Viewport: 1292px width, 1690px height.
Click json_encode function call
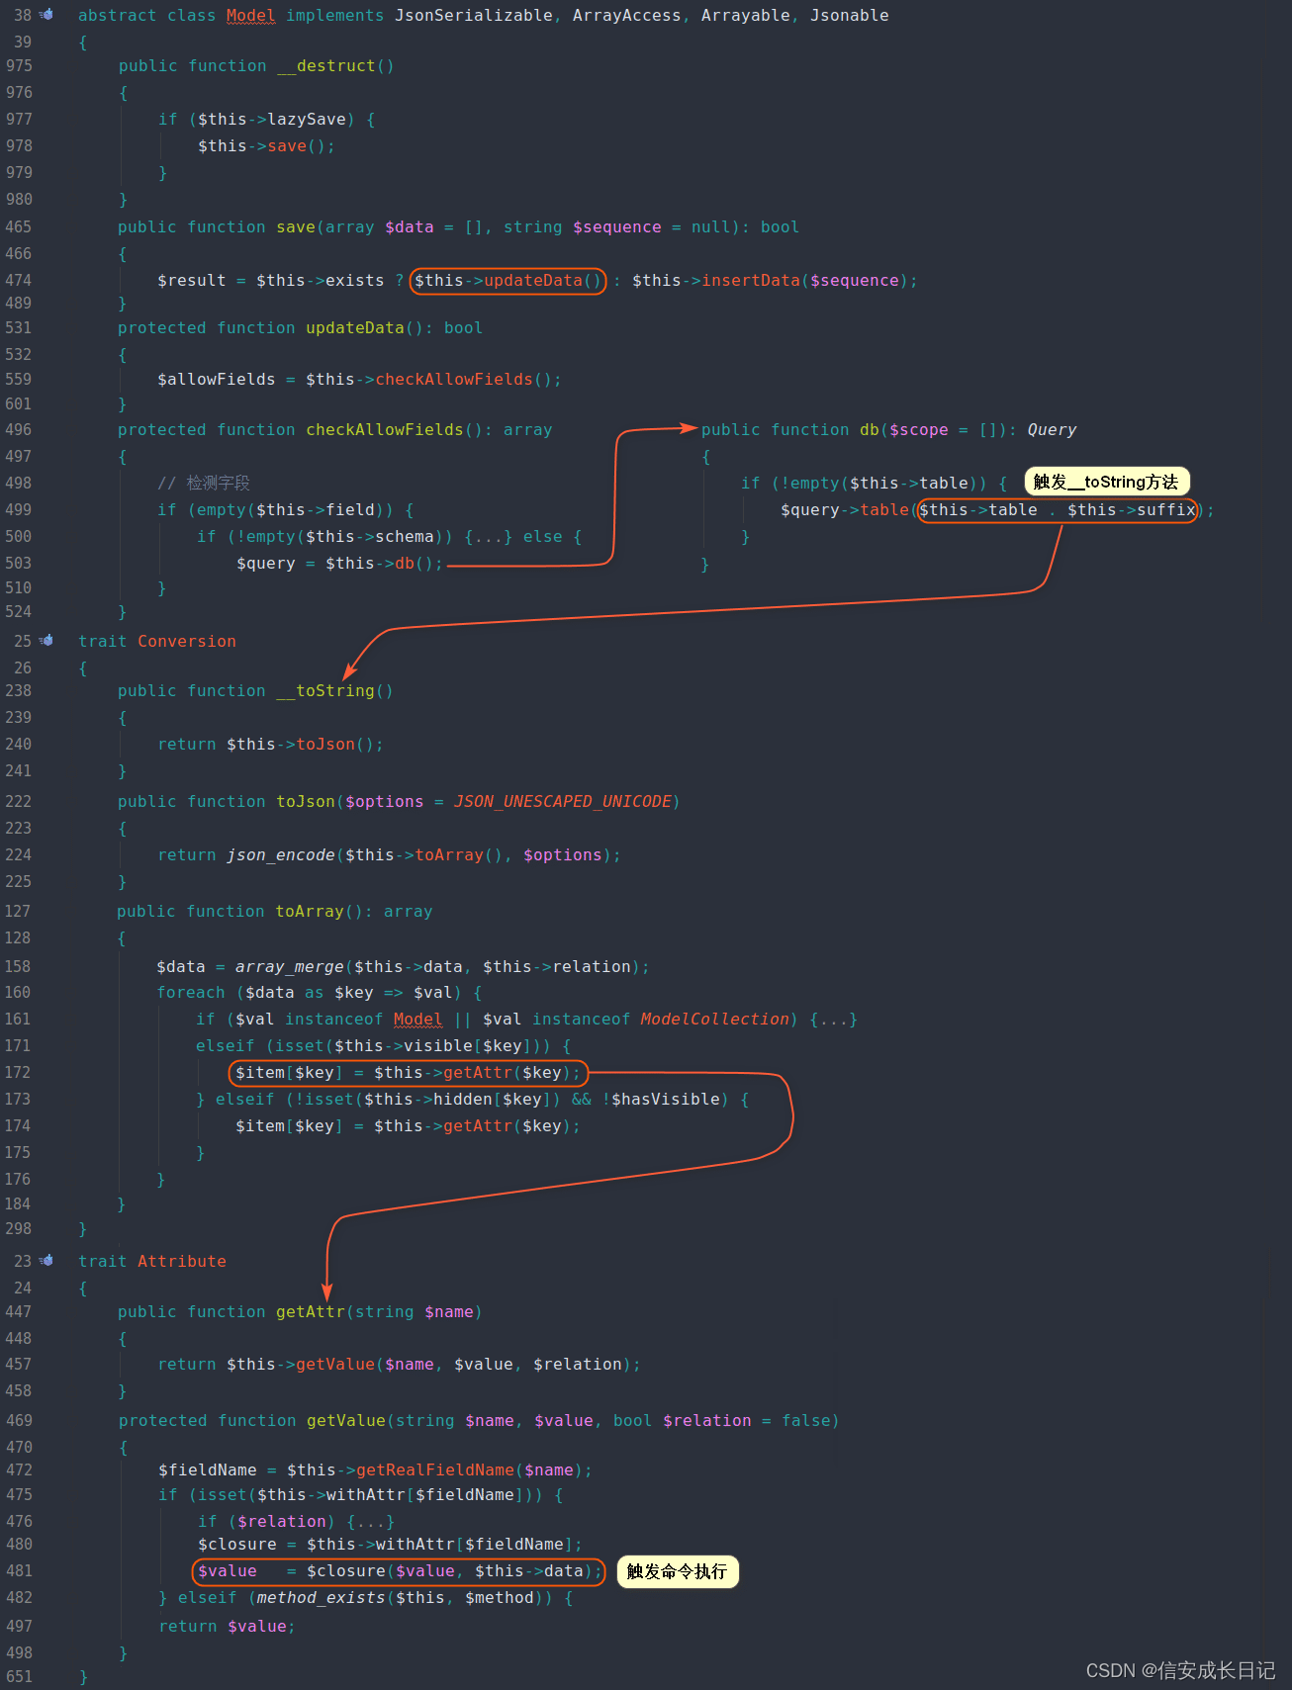point(281,855)
